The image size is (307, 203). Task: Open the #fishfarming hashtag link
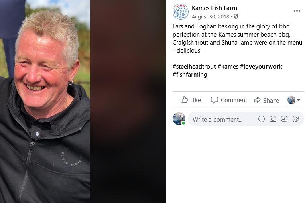(x=190, y=75)
